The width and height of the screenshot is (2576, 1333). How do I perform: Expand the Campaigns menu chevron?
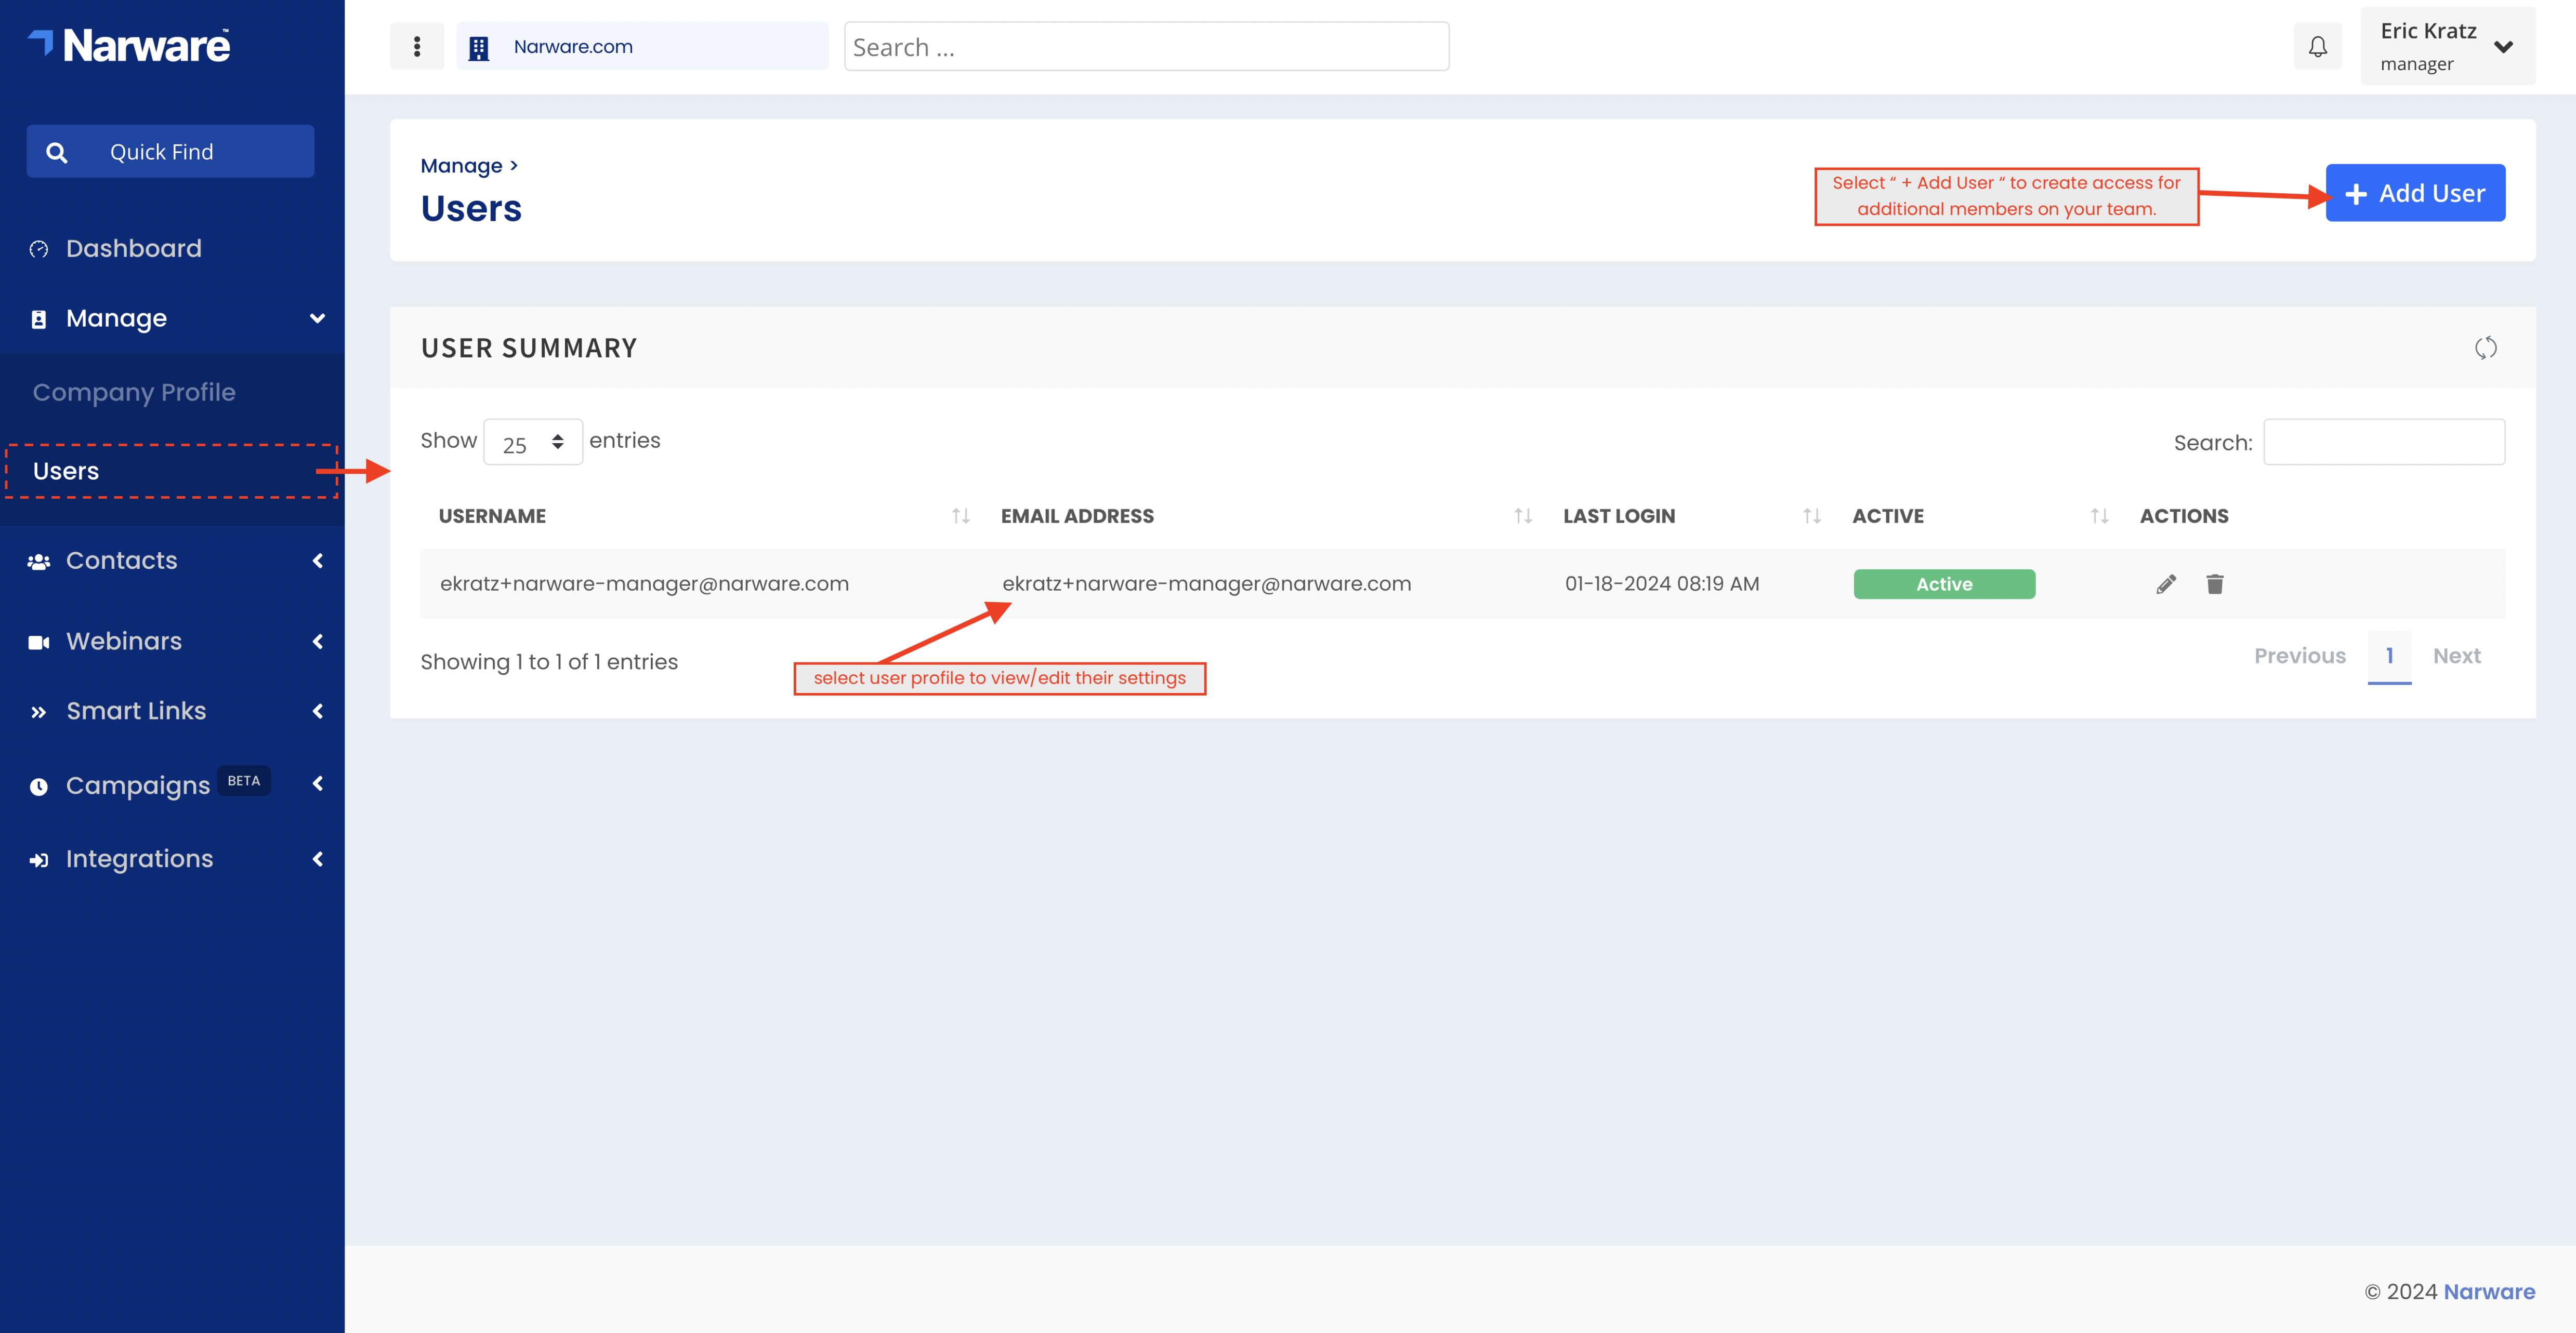coord(317,783)
